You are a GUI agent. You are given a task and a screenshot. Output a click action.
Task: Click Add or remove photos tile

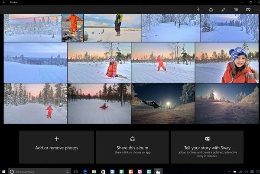point(56,147)
